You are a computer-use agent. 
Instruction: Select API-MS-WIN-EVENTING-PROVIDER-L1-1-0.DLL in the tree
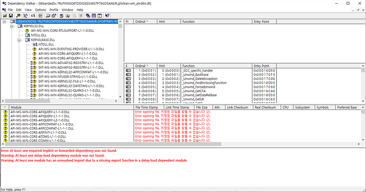[x=72, y=49]
